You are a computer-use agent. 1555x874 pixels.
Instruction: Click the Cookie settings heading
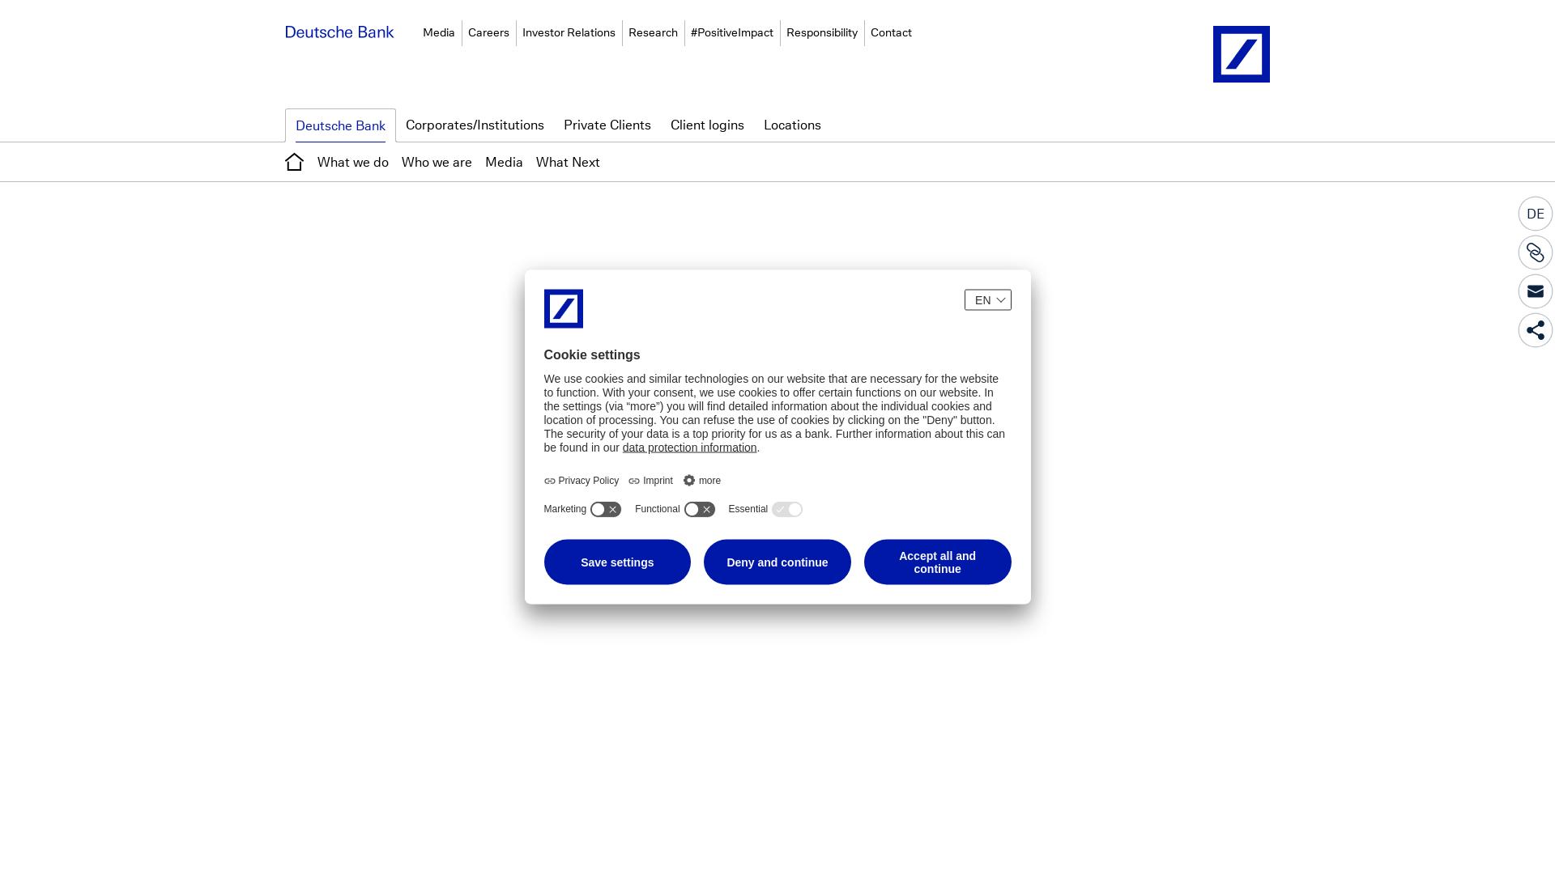point(592,355)
